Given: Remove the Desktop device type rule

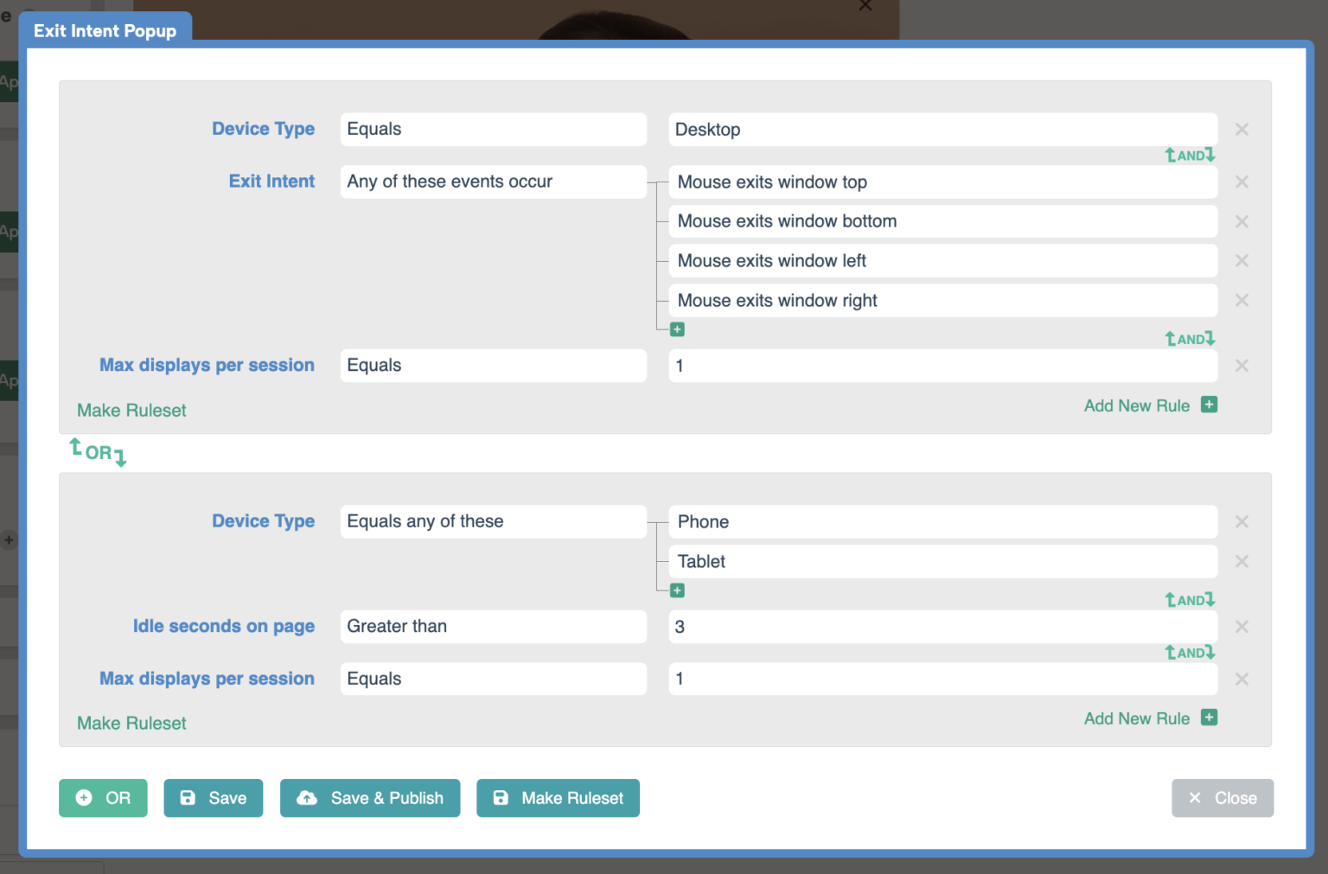Looking at the screenshot, I should click(x=1242, y=129).
